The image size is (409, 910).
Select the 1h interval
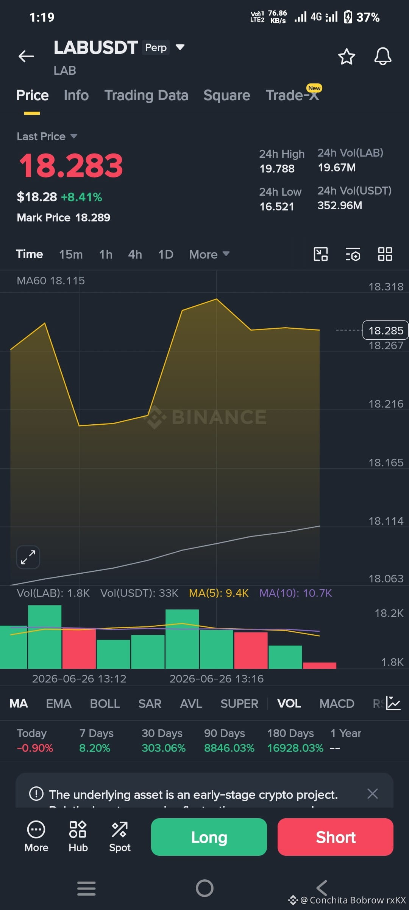pyautogui.click(x=106, y=254)
